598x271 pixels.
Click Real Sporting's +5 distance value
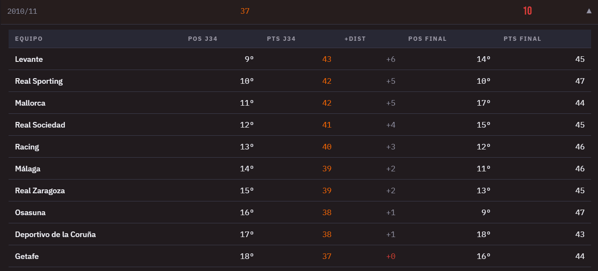coord(391,81)
